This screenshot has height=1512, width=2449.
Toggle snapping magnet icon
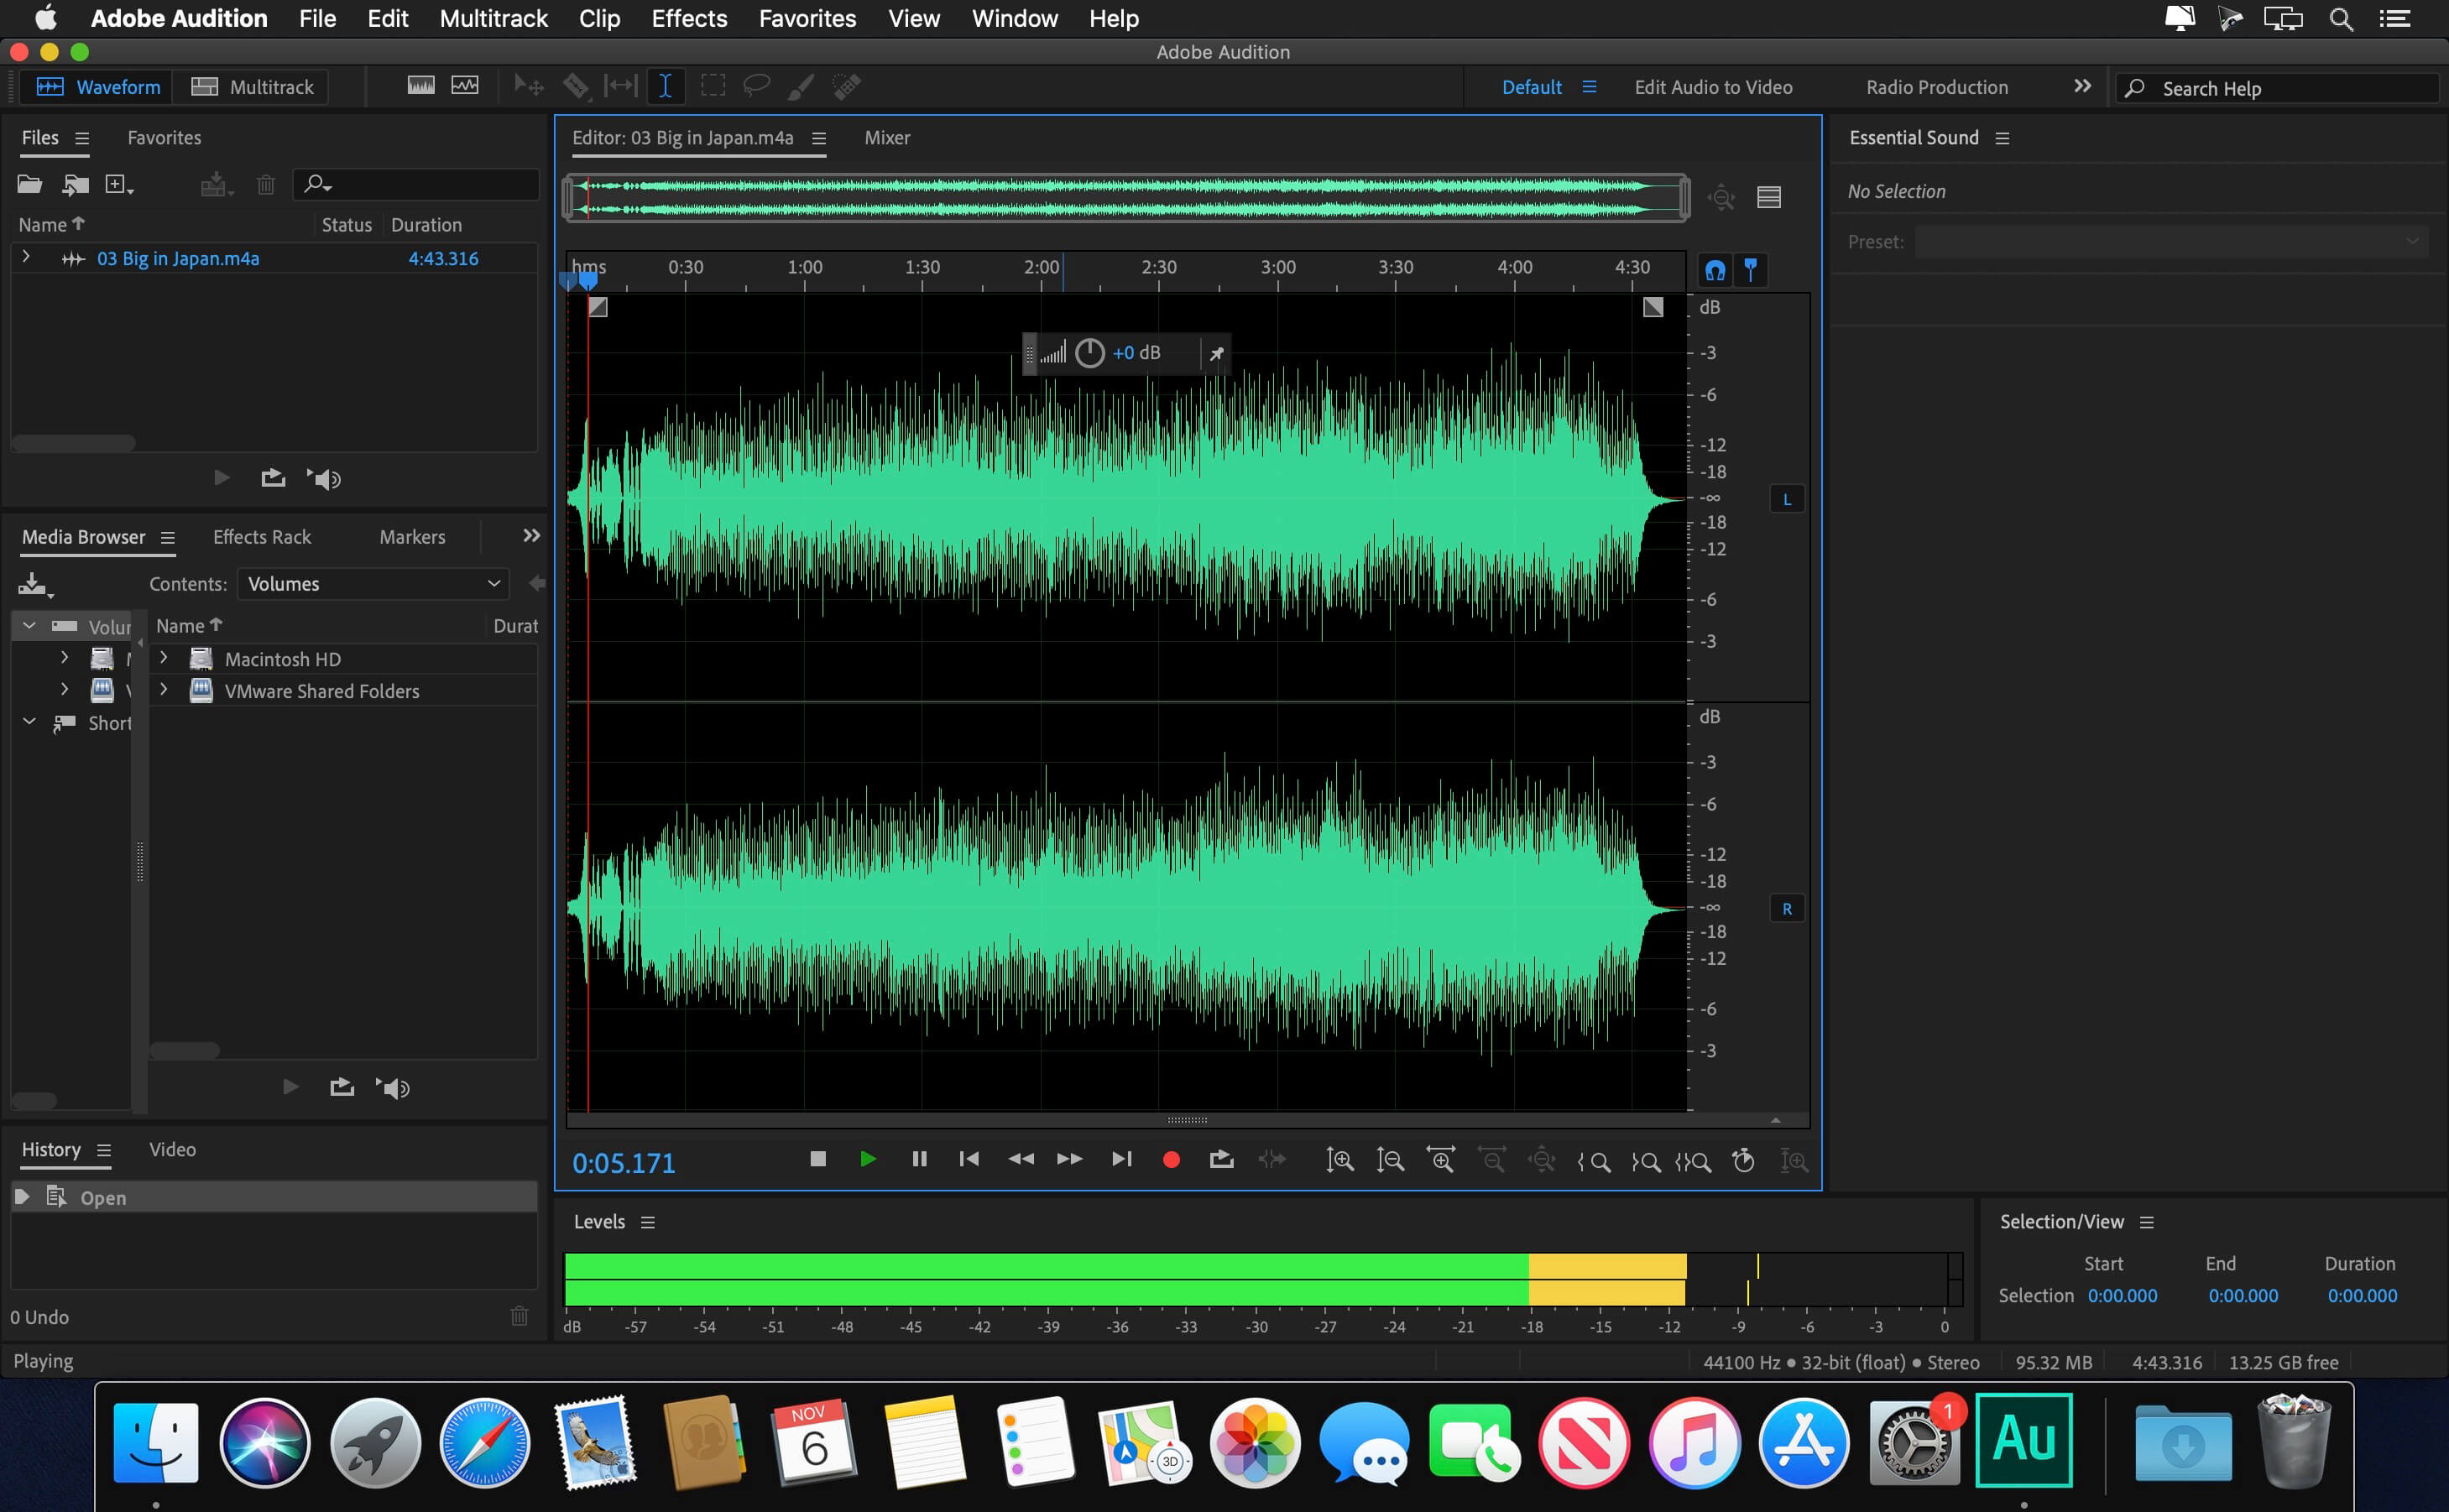(1715, 270)
